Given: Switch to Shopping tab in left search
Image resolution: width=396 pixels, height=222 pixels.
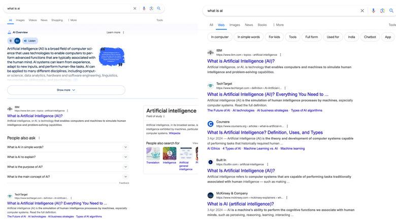Looking at the screenshot, I should [x=57, y=20].
